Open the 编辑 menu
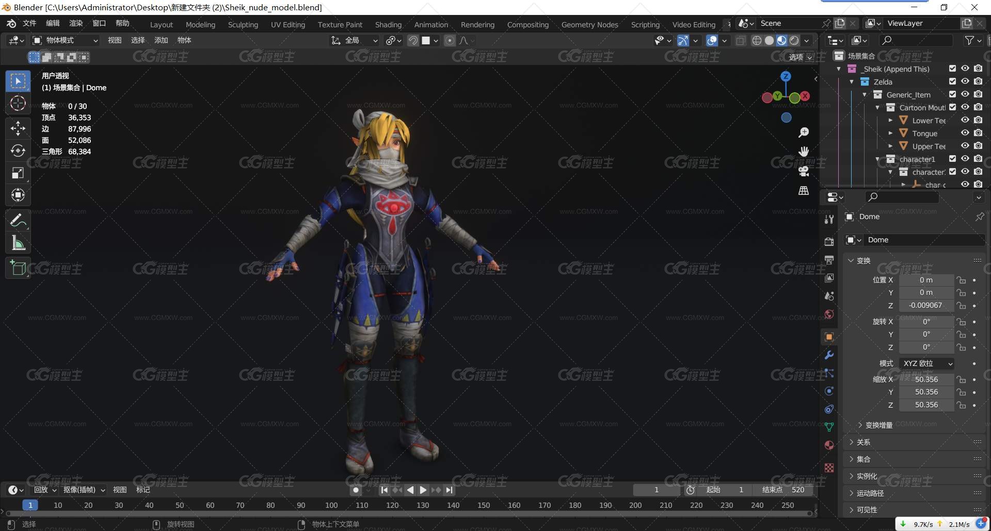This screenshot has height=531, width=991. coord(53,23)
